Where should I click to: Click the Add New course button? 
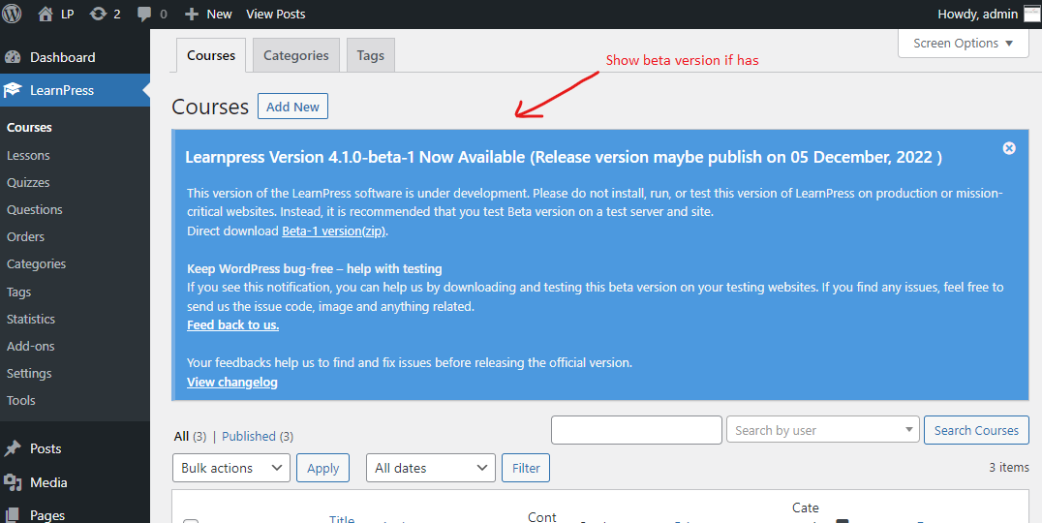(x=293, y=107)
